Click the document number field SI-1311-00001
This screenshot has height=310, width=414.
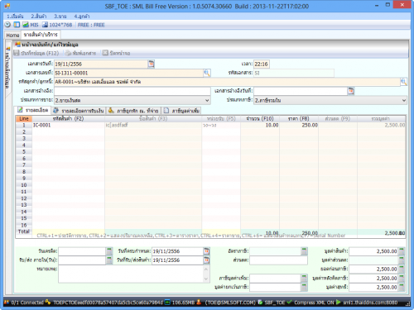(x=128, y=73)
